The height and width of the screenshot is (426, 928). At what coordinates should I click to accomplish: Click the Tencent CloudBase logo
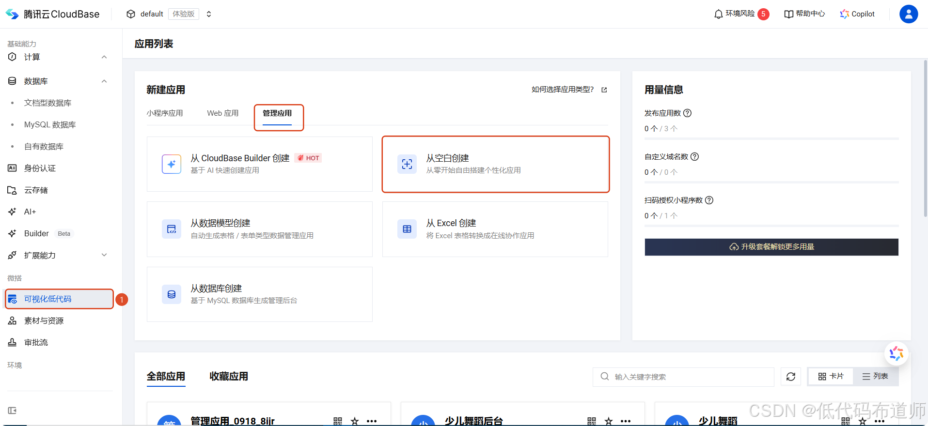pyautogui.click(x=52, y=14)
